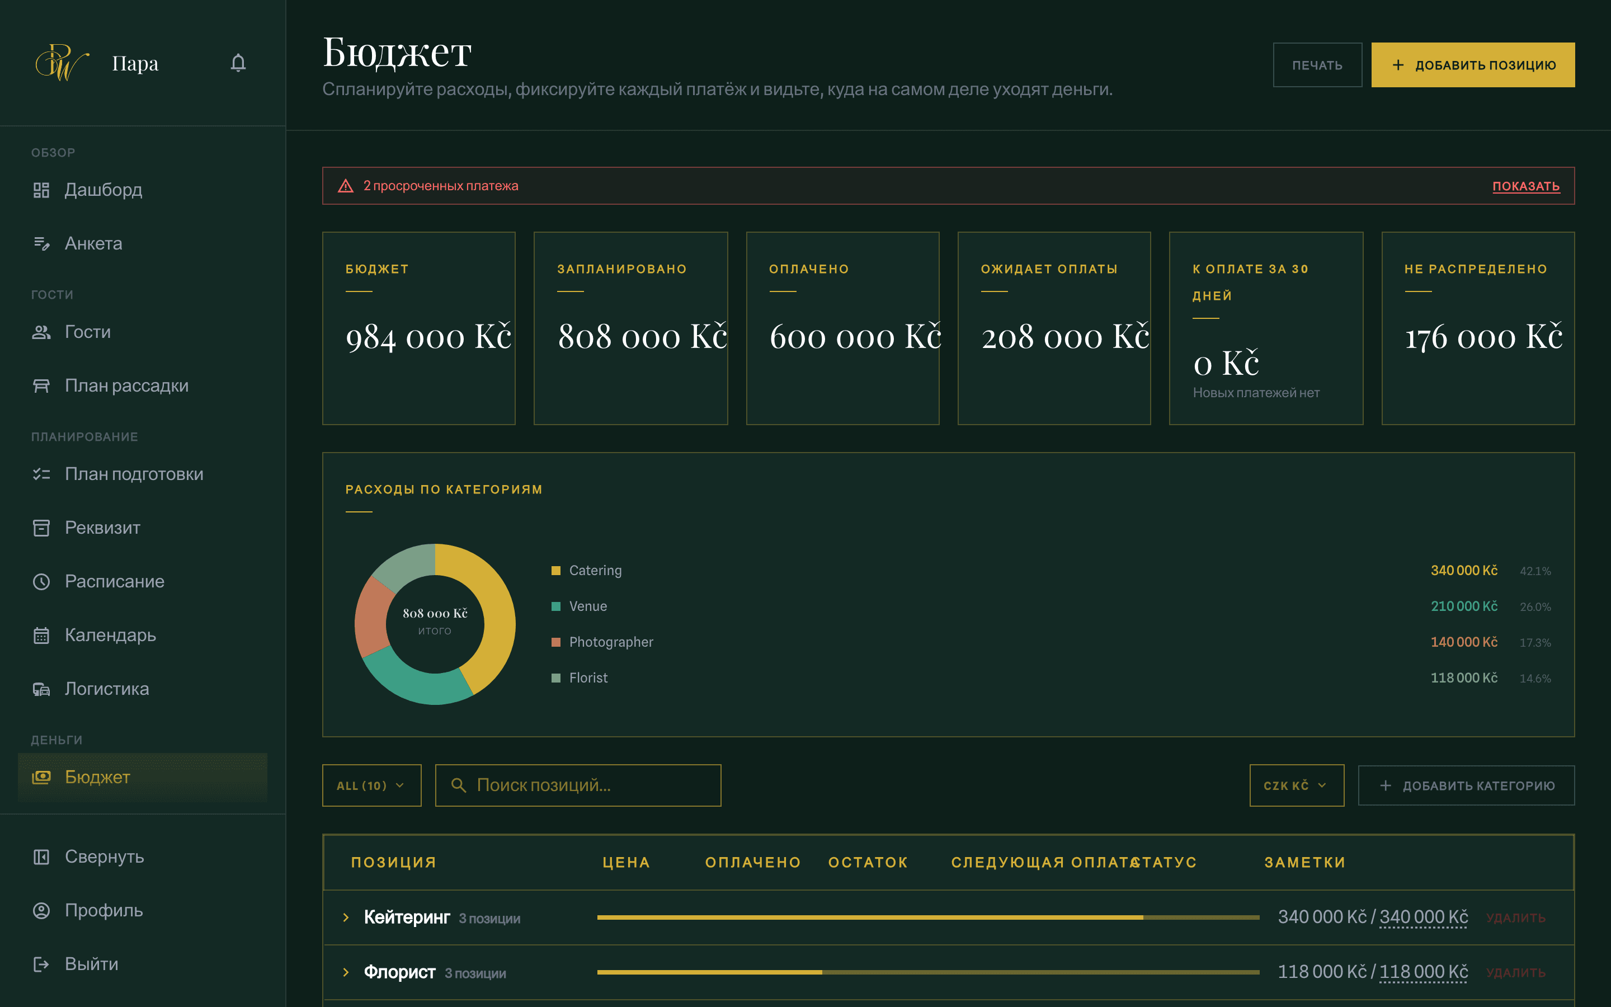The height and width of the screenshot is (1007, 1611).
Task: Expand the Кейтеринг category row
Action: tap(346, 917)
